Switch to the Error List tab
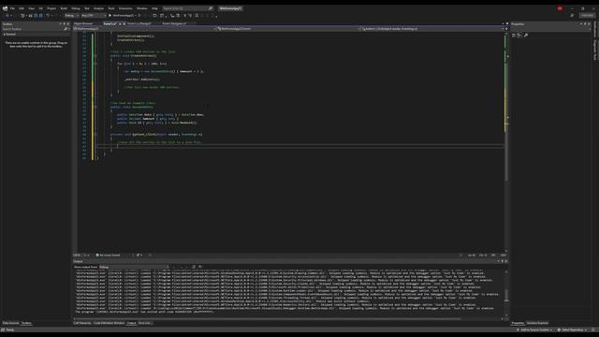This screenshot has width=599, height=337. pyautogui.click(x=145, y=323)
